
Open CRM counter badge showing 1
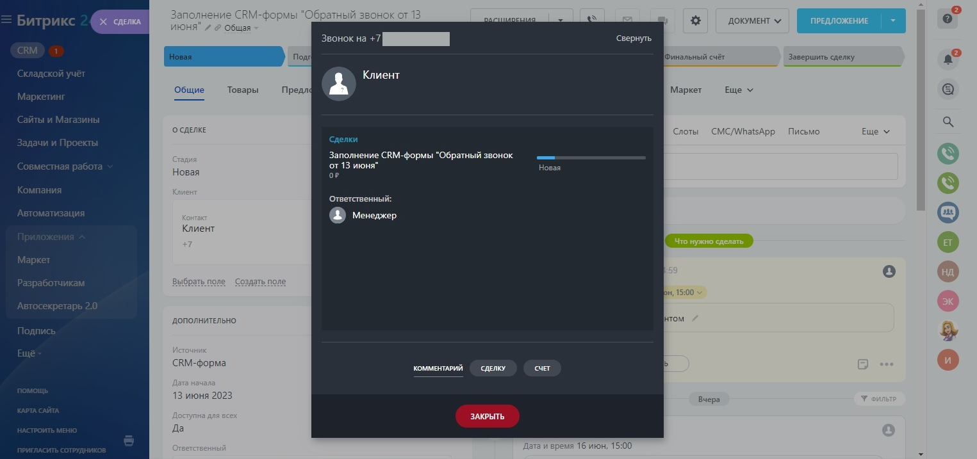click(x=56, y=51)
